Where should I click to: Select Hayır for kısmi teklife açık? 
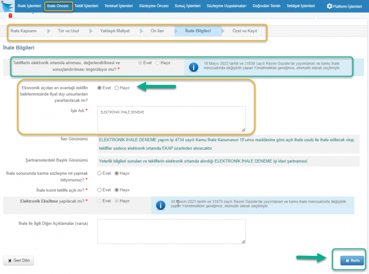coord(117,190)
